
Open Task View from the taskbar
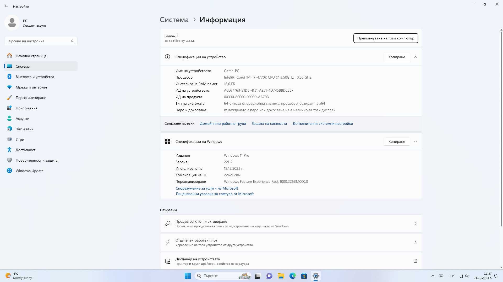[258, 276]
